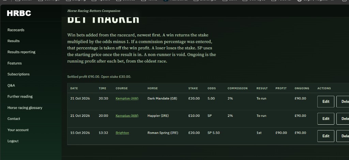Click the SP odds in the Happier row

pos(210,115)
